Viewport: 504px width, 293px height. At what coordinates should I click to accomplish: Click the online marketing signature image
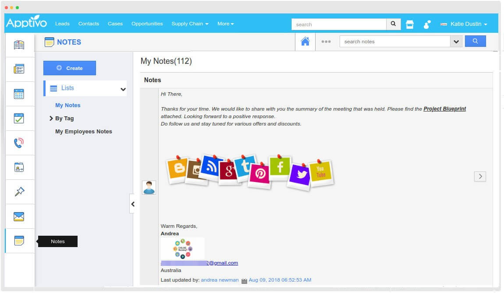183,248
